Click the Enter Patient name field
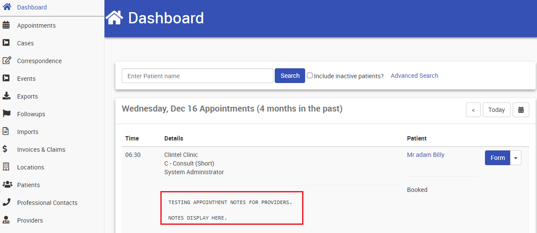Image resolution: width=537 pixels, height=233 pixels. pyautogui.click(x=198, y=76)
